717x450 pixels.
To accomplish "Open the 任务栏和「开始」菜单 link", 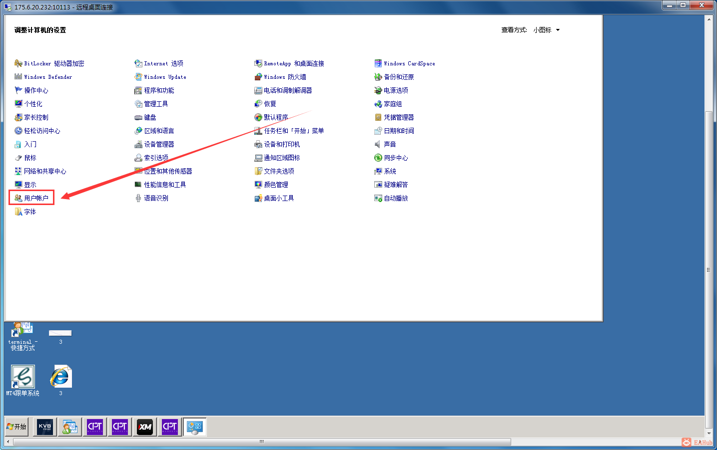I will click(x=294, y=131).
